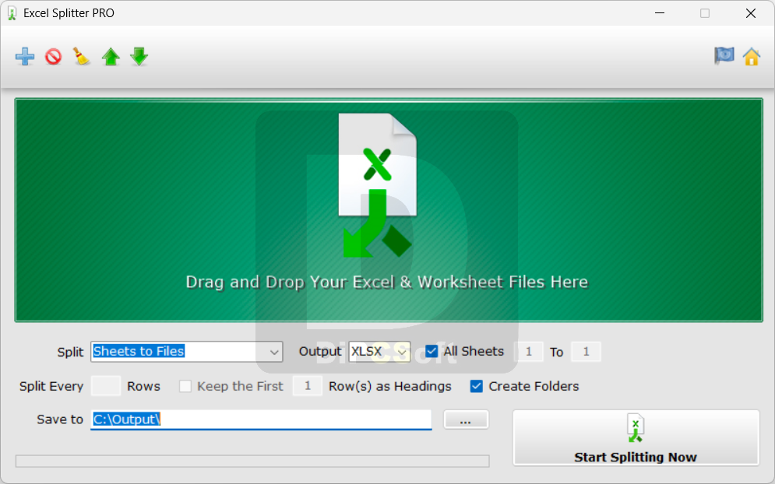This screenshot has width=775, height=484.
Task: Focus the Split Every rows field
Action: (x=106, y=386)
